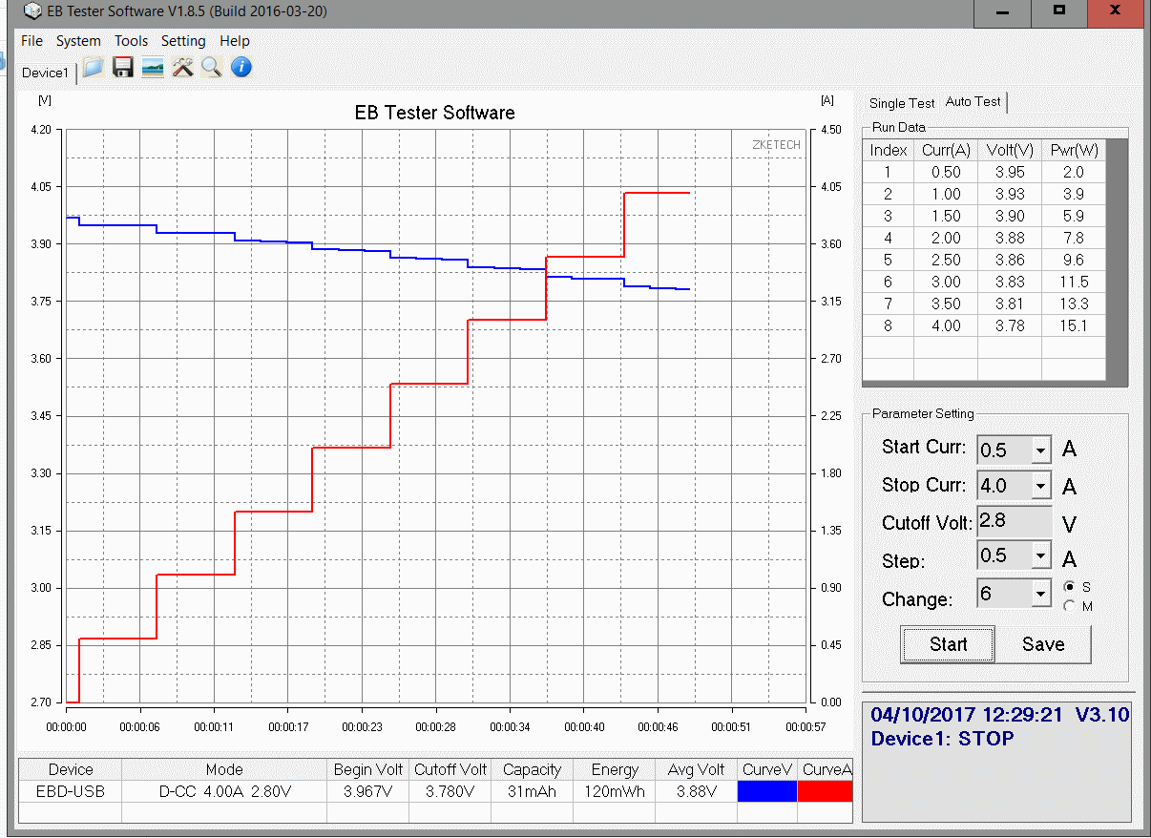Screen dimensions: 1151x838
Task: Open the Setting menu
Action: point(183,41)
